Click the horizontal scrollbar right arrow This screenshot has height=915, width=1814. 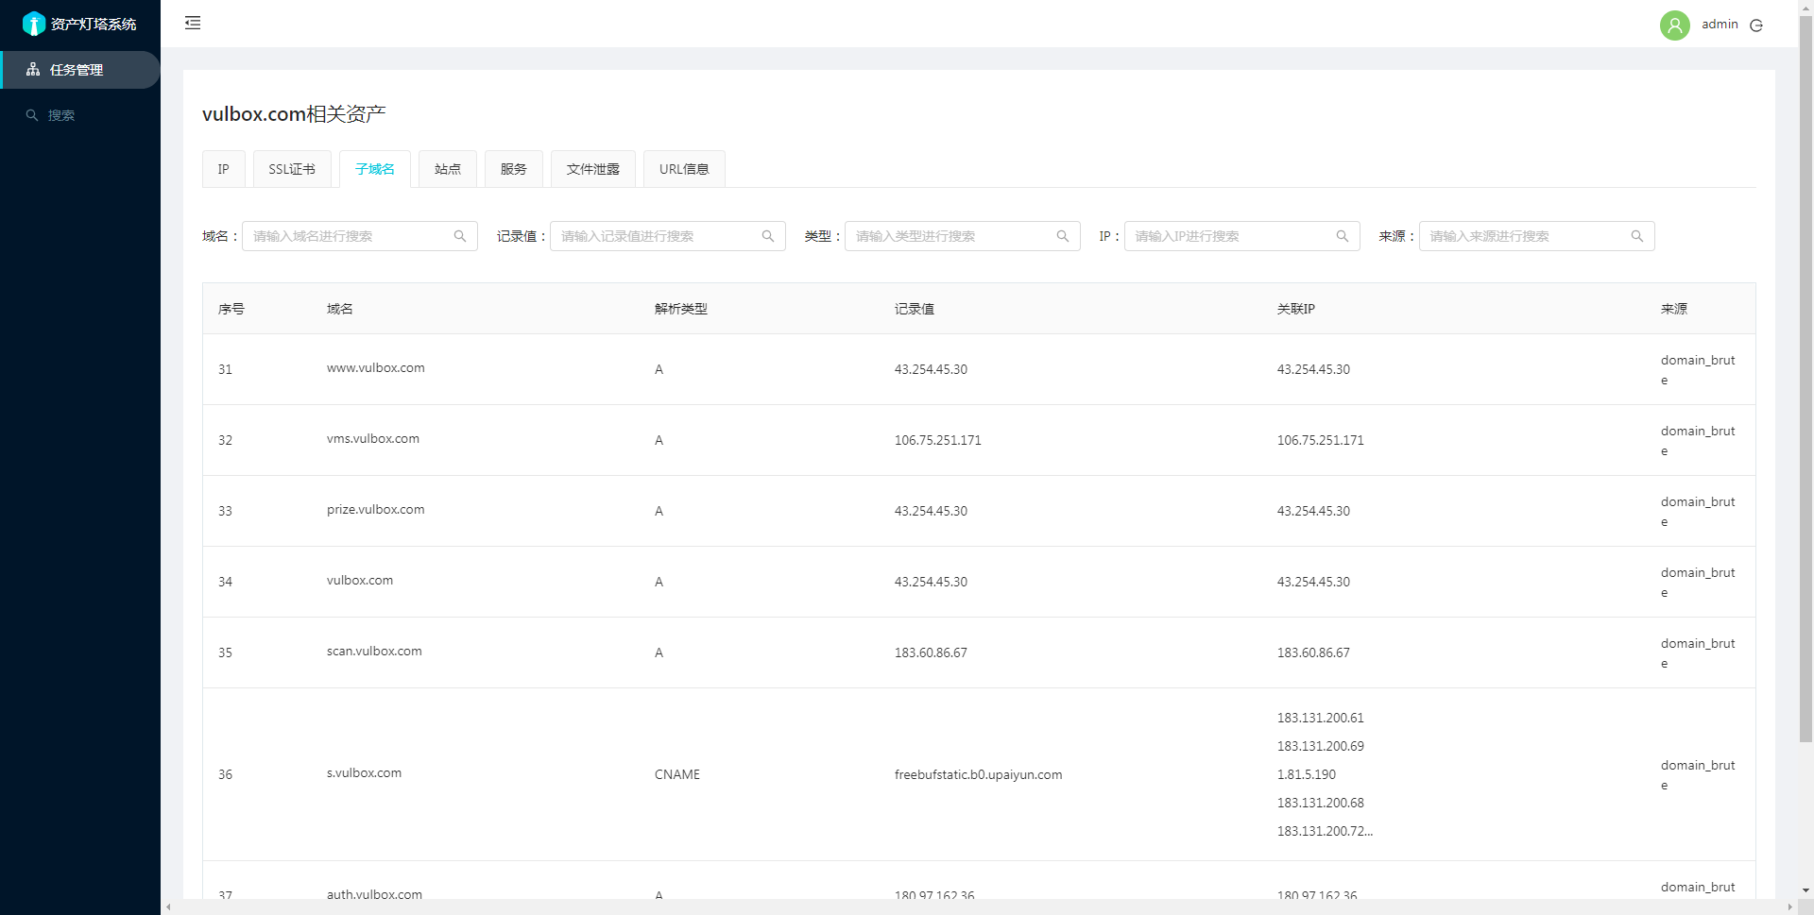pyautogui.click(x=1789, y=907)
